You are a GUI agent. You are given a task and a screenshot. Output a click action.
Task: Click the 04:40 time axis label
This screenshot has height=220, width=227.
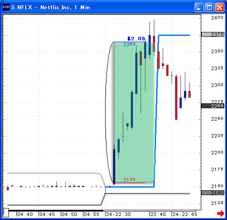25,214
